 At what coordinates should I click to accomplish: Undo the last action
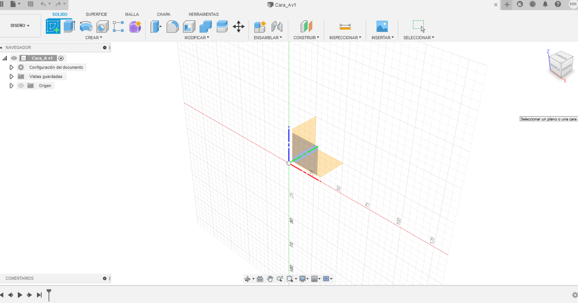43,4
